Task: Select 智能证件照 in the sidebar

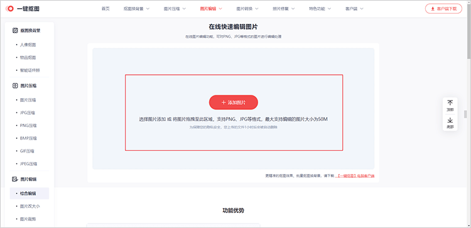Action: click(30, 70)
